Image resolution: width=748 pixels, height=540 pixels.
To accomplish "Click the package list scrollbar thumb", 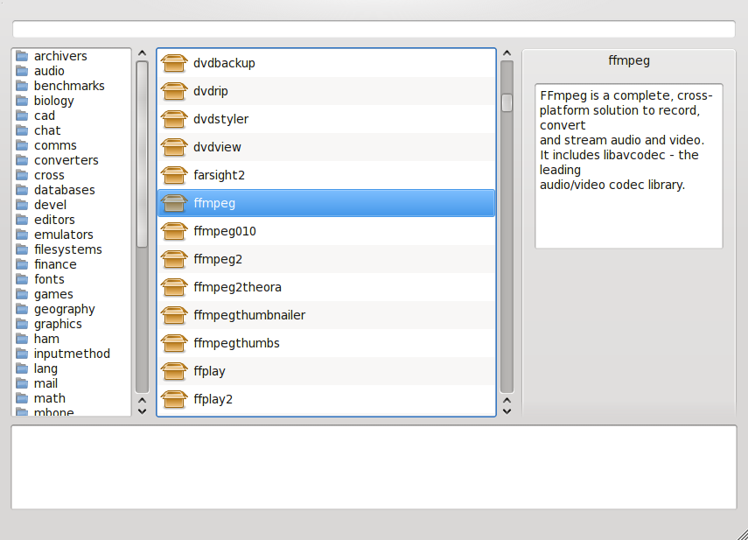I will (x=507, y=102).
